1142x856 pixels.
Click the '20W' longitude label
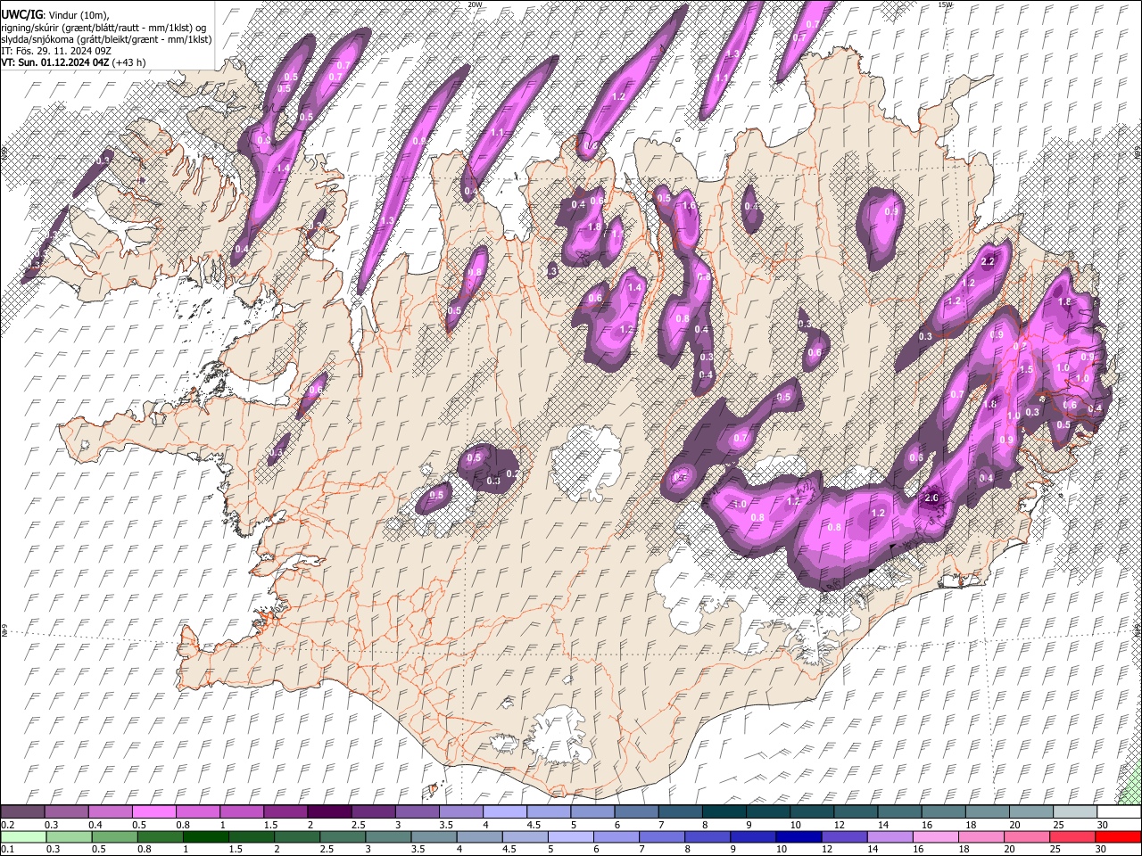[x=475, y=4]
